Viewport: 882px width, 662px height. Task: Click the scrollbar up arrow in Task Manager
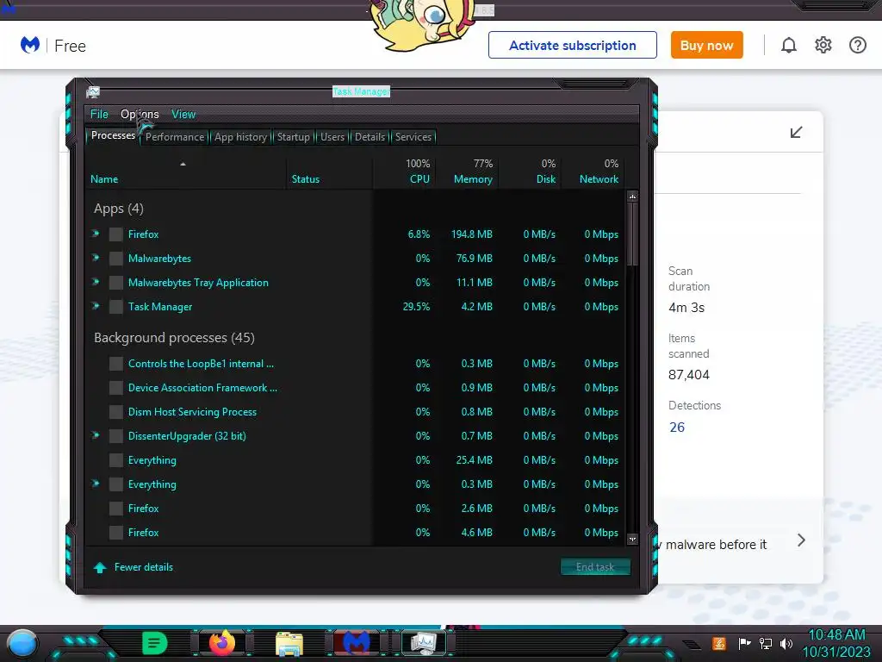coord(633,197)
